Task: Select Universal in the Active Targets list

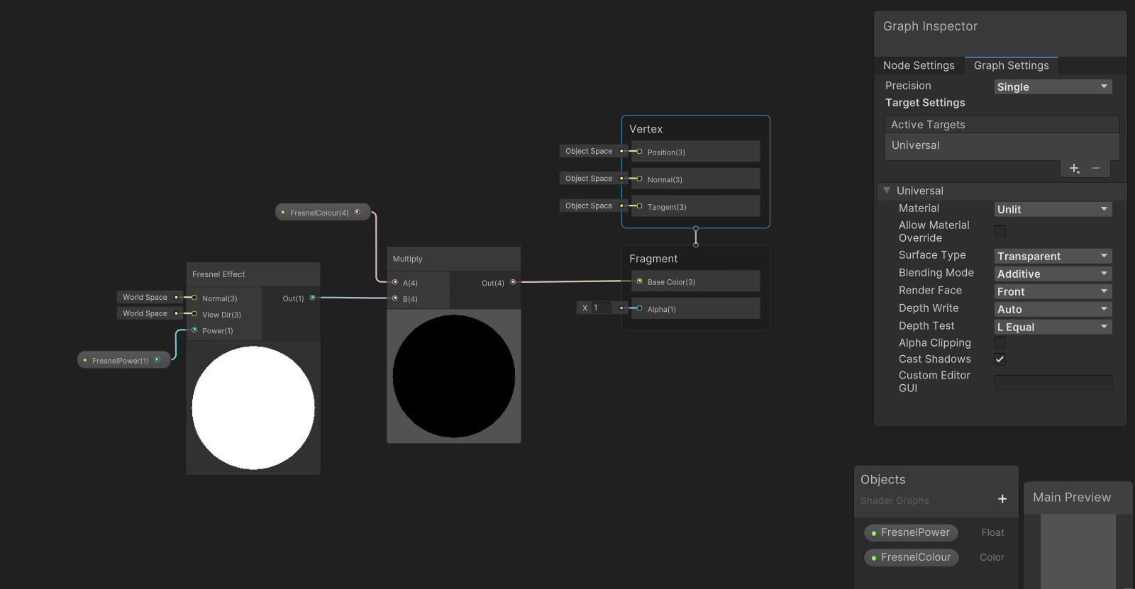Action: (x=1002, y=145)
